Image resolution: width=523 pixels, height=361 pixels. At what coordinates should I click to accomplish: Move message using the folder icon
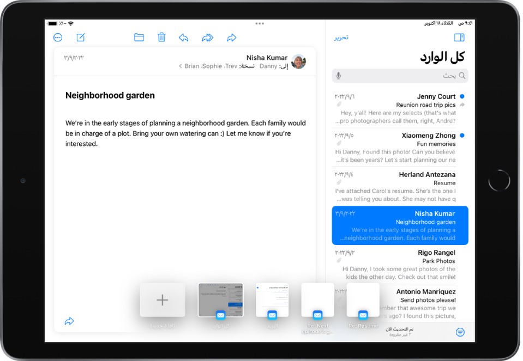[x=139, y=38]
